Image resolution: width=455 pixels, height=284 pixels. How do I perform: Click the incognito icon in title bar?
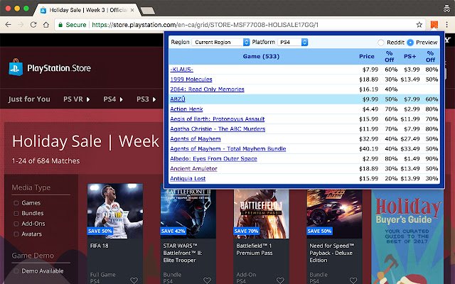pyautogui.click(x=447, y=8)
